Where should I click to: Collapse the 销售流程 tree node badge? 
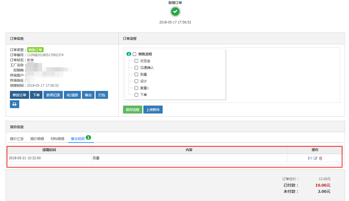pyautogui.click(x=129, y=54)
